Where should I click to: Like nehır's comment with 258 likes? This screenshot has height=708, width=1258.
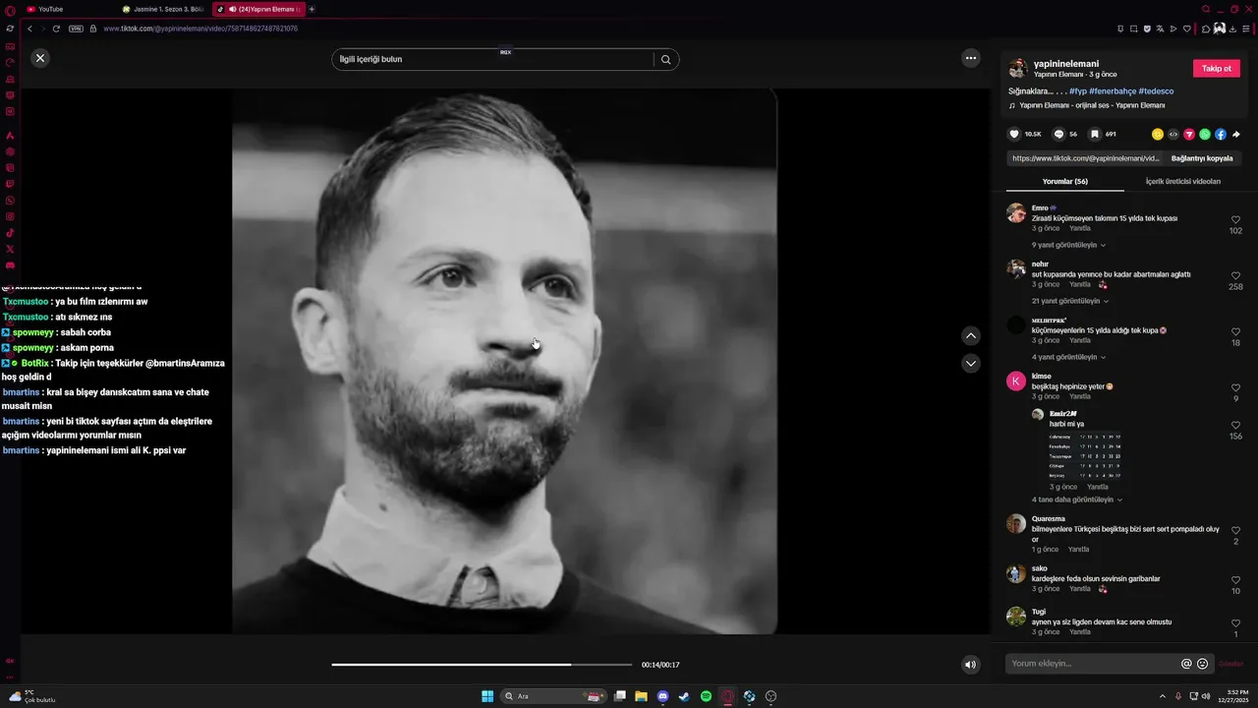[1235, 276]
